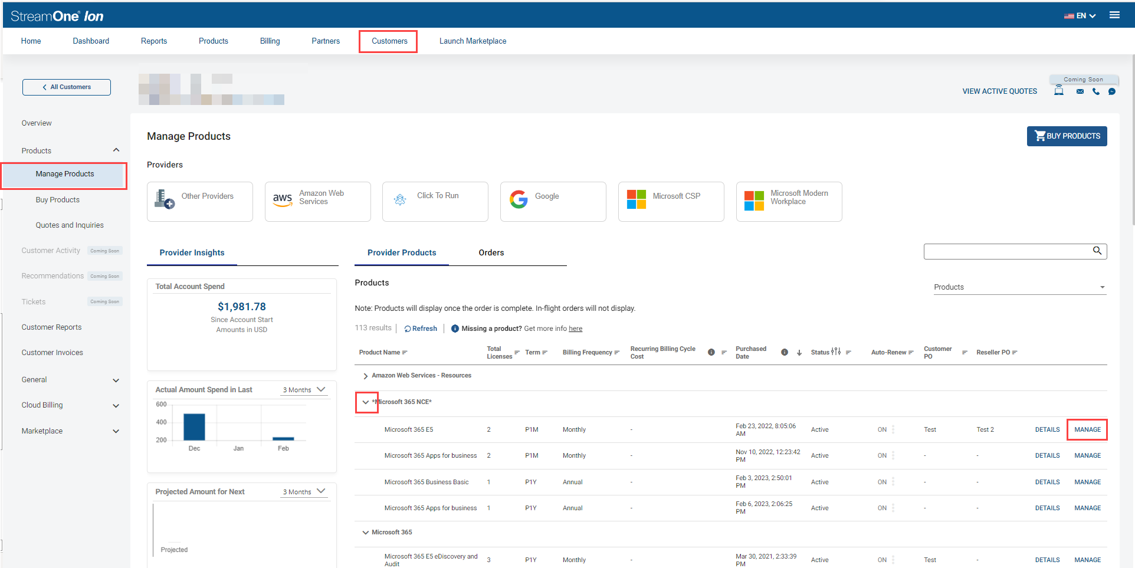Open Manage Products in sidebar
The height and width of the screenshot is (568, 1135).
[x=64, y=174]
